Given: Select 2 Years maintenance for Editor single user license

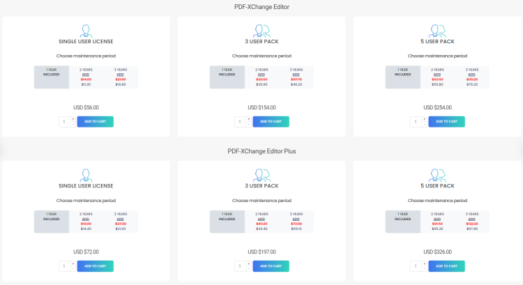Looking at the screenshot, I should point(86,77).
